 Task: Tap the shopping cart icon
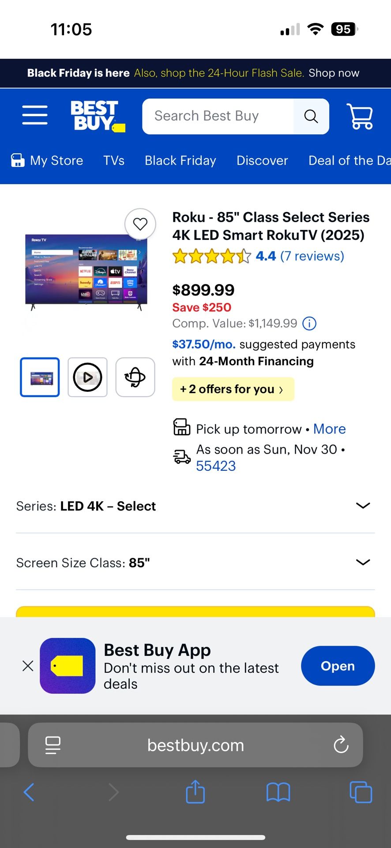click(x=360, y=116)
